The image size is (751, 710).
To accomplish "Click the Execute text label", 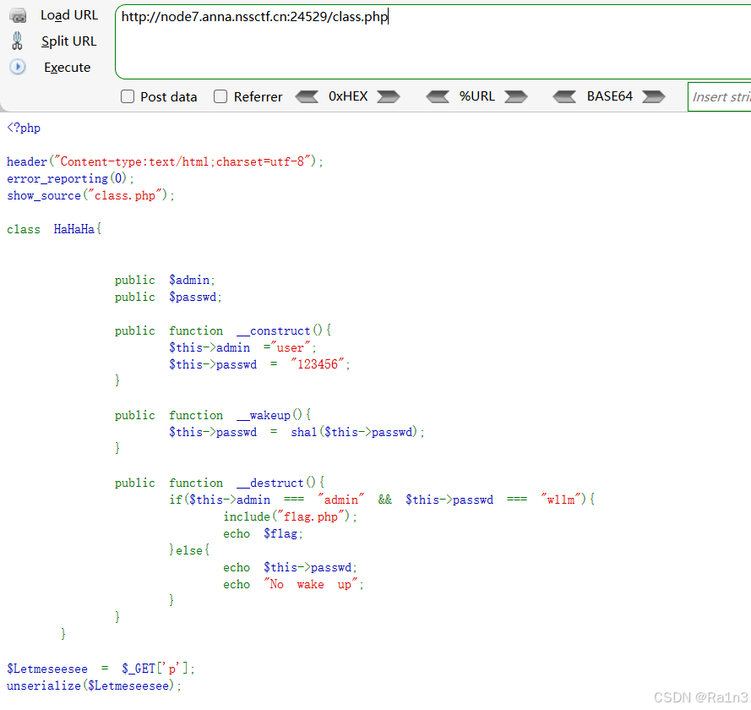I will 67,67.
